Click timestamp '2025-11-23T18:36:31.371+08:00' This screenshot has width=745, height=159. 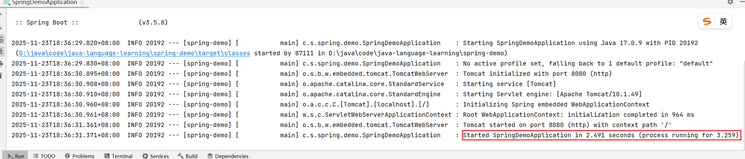66,135
